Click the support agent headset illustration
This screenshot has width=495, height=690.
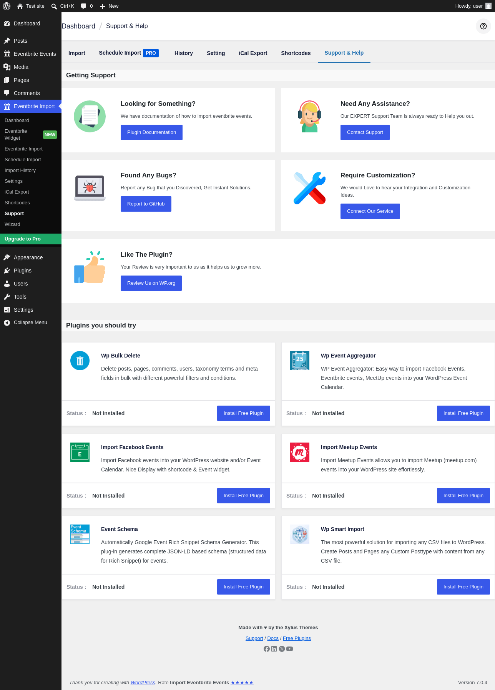click(309, 116)
